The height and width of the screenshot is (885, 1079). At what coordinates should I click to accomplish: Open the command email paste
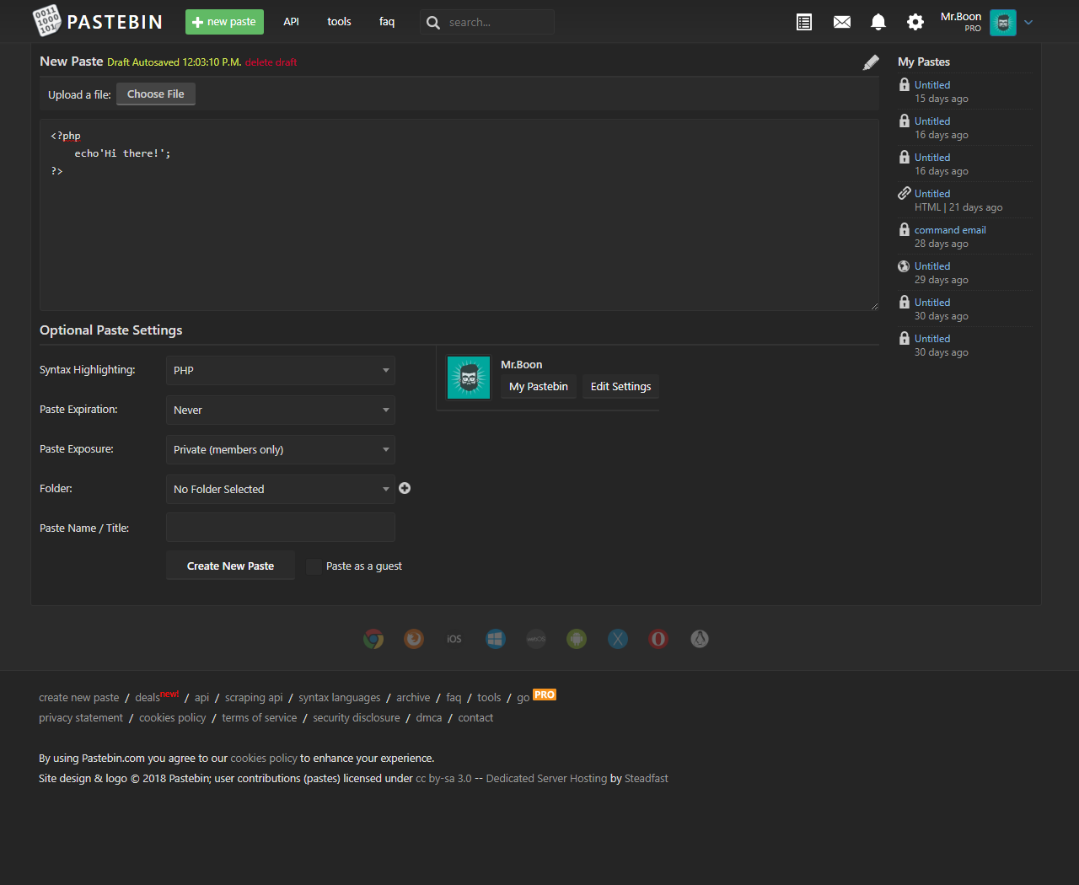tap(949, 230)
